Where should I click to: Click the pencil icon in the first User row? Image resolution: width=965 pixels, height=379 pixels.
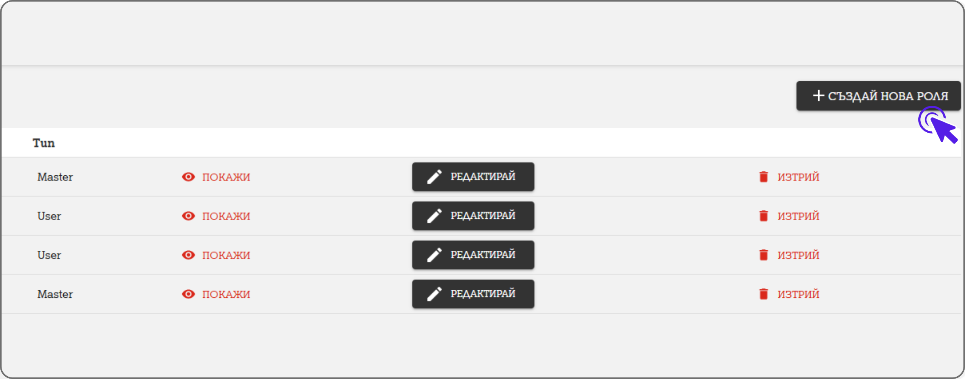[x=434, y=216]
